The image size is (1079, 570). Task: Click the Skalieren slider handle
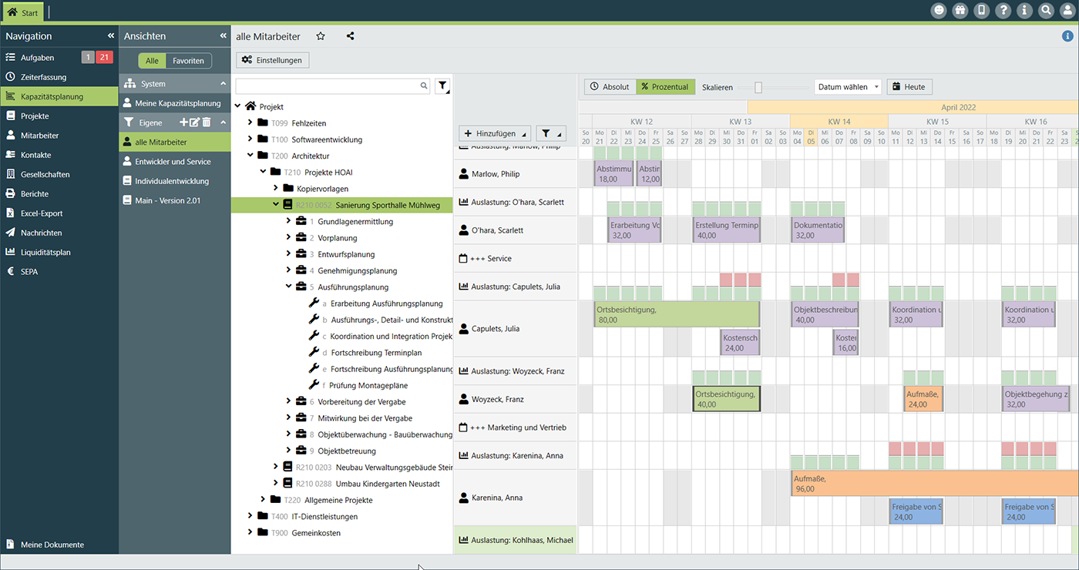tap(758, 87)
